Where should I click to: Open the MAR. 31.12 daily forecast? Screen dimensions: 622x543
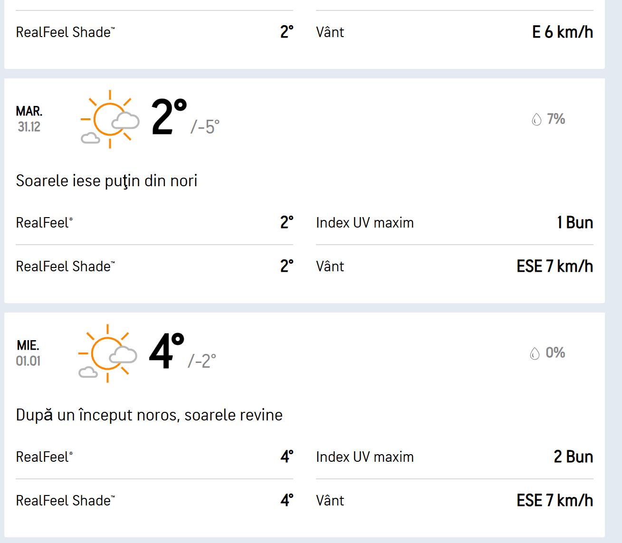(x=29, y=119)
